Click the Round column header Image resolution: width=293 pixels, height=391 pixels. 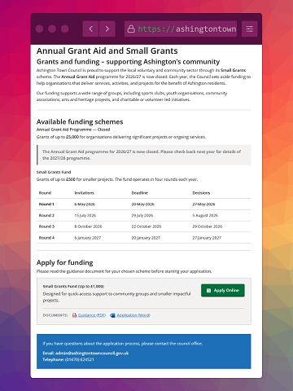(x=45, y=193)
